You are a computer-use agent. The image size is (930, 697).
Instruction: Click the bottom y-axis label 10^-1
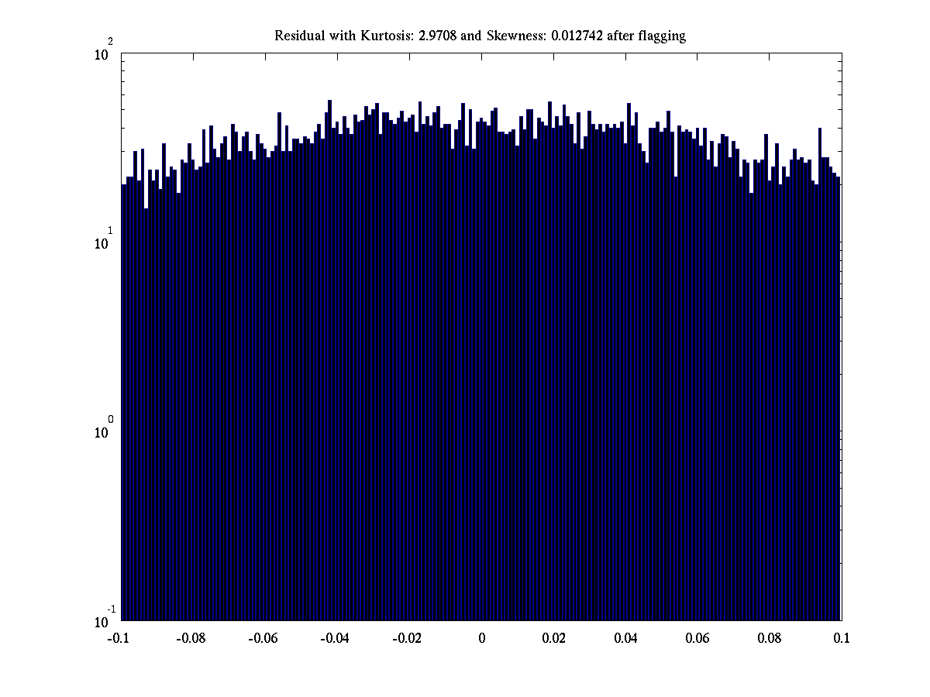click(x=104, y=620)
